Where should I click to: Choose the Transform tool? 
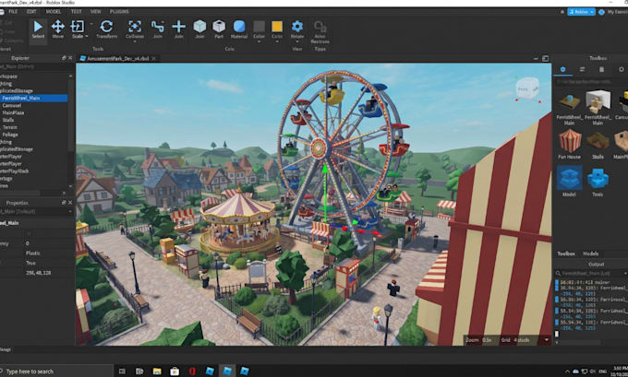(x=106, y=29)
